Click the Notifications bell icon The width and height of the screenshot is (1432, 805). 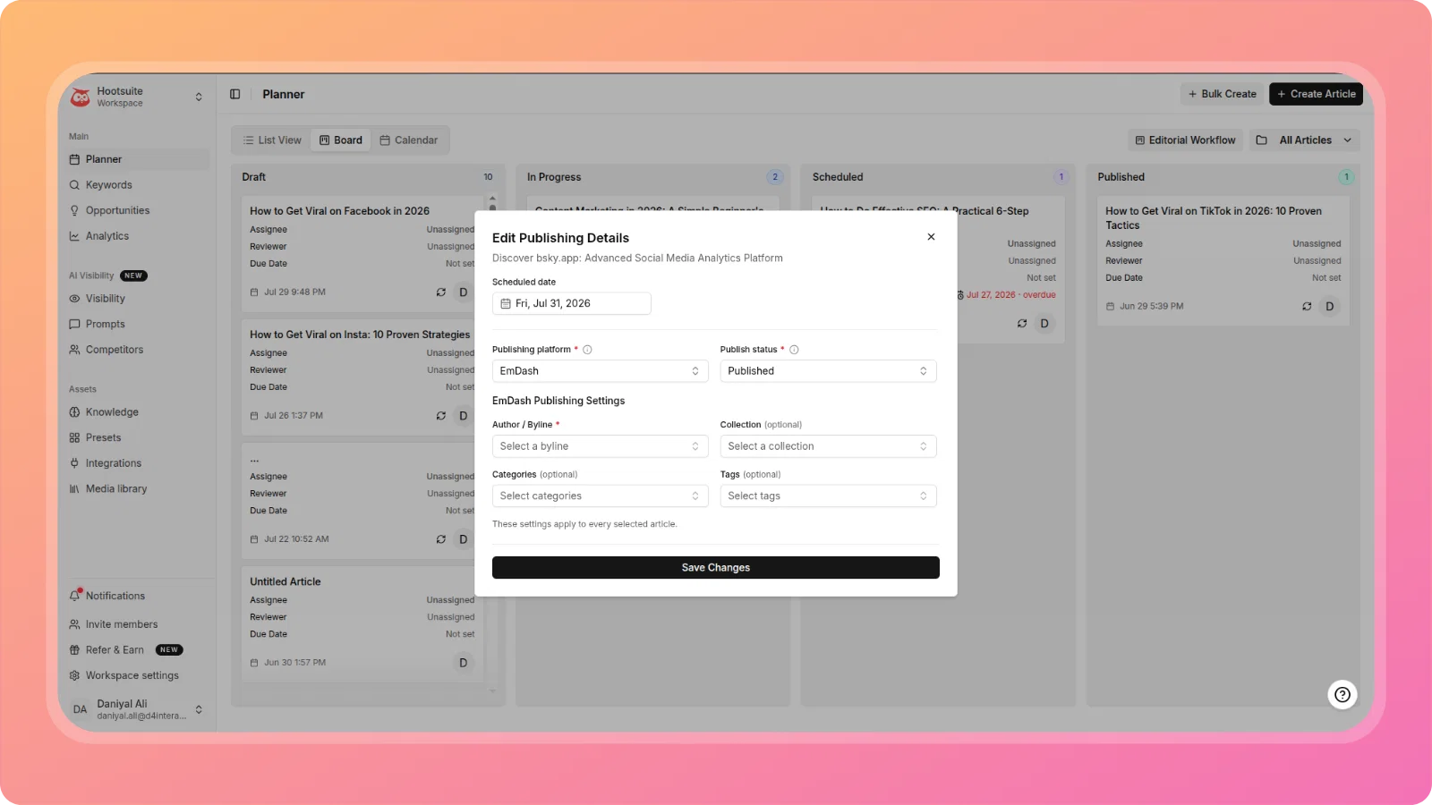click(75, 596)
